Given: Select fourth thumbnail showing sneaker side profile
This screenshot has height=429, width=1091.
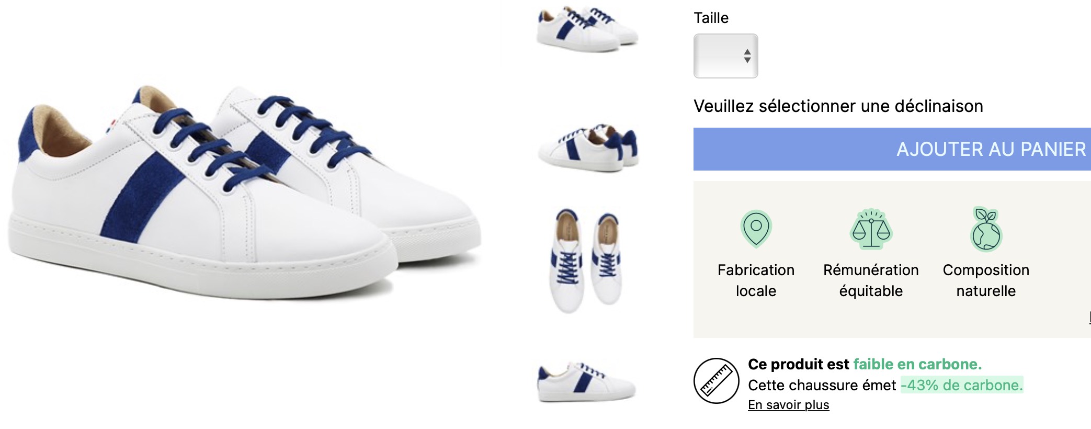Looking at the screenshot, I should click(586, 381).
